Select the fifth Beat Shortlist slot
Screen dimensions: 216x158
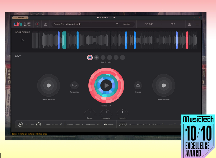click(116, 58)
